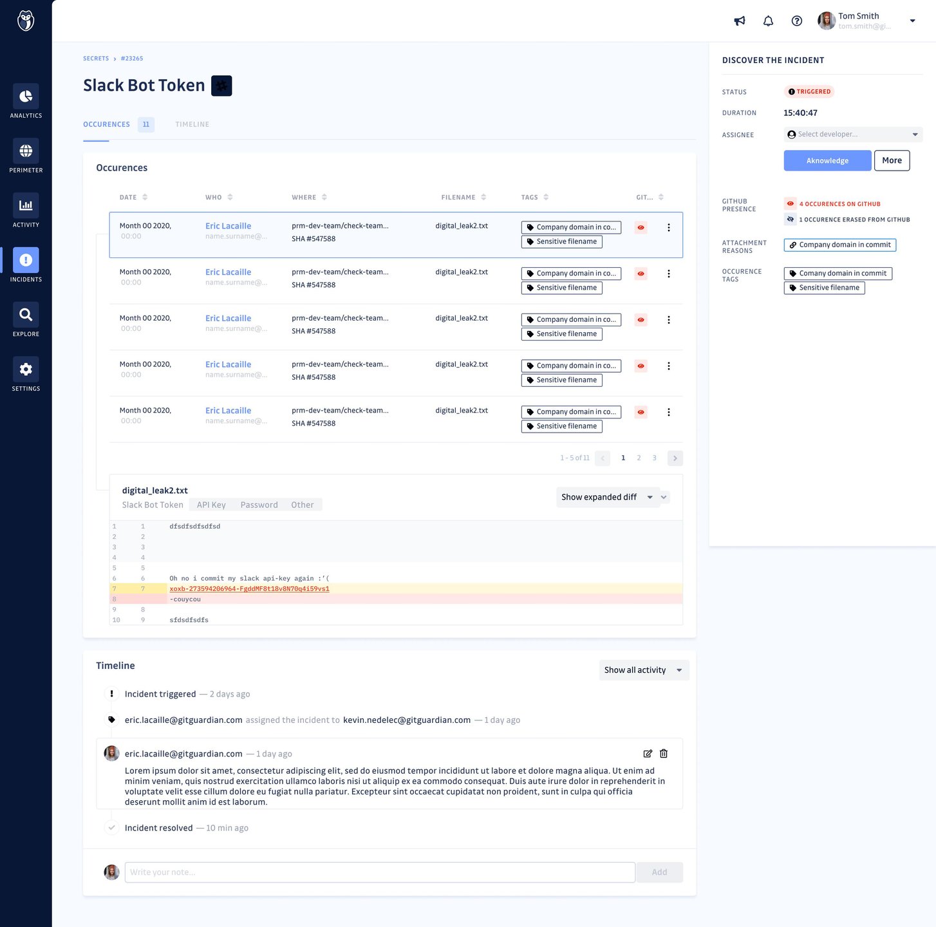Open the Show all activity filter

(643, 670)
